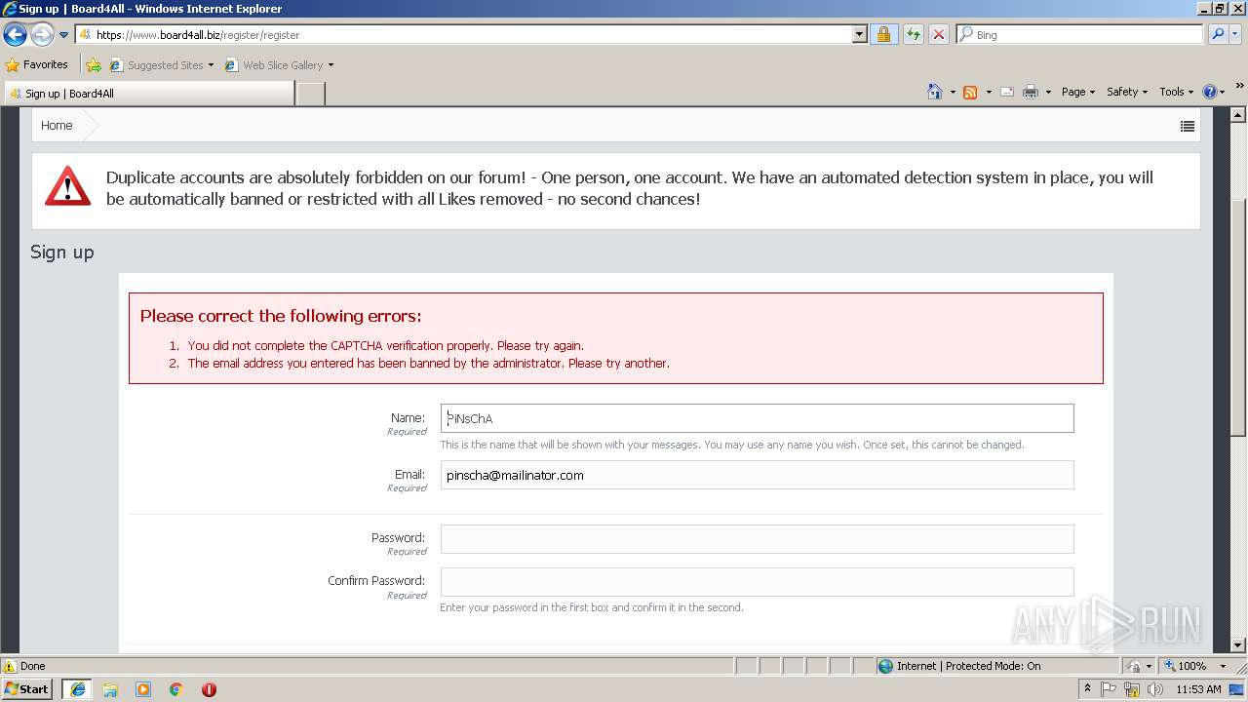
Task: Click the scrollbar down arrow
Action: [1238, 645]
